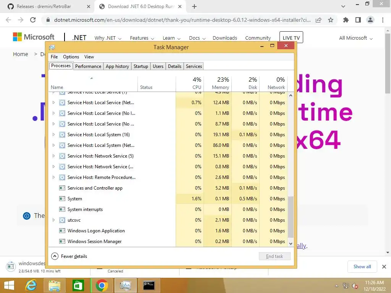Expand Service Host: Local System (Net... row
The height and width of the screenshot is (293, 391).
[x=53, y=145]
